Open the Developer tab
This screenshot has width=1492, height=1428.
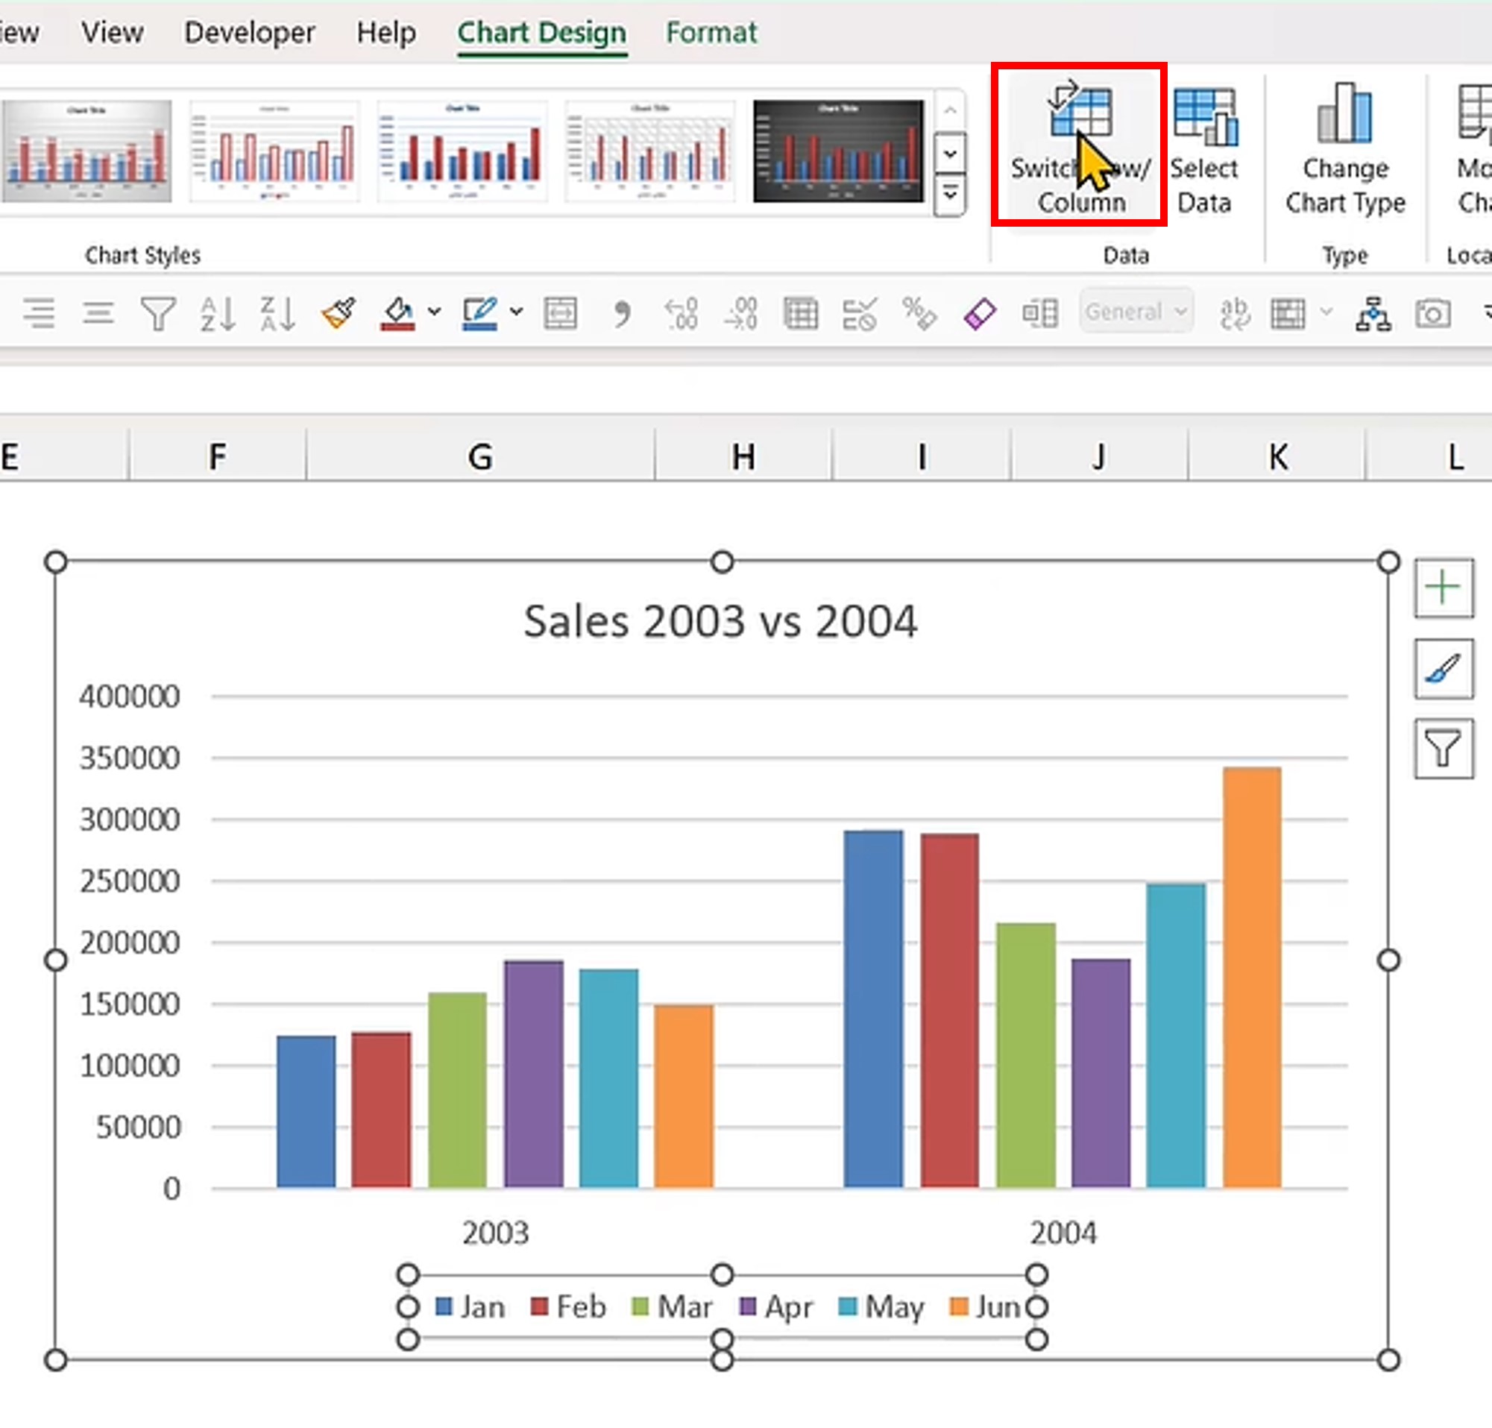(x=249, y=33)
